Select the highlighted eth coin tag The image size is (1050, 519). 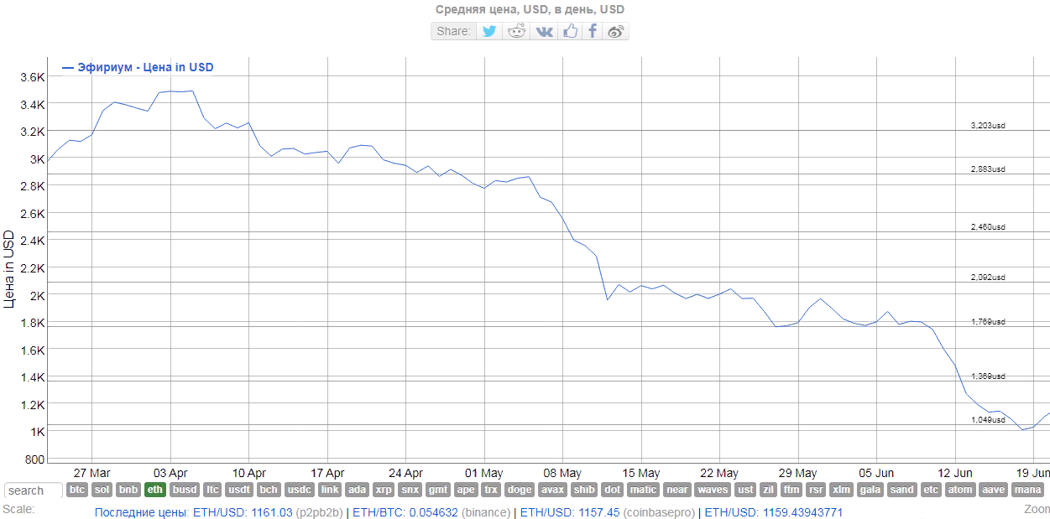(154, 490)
